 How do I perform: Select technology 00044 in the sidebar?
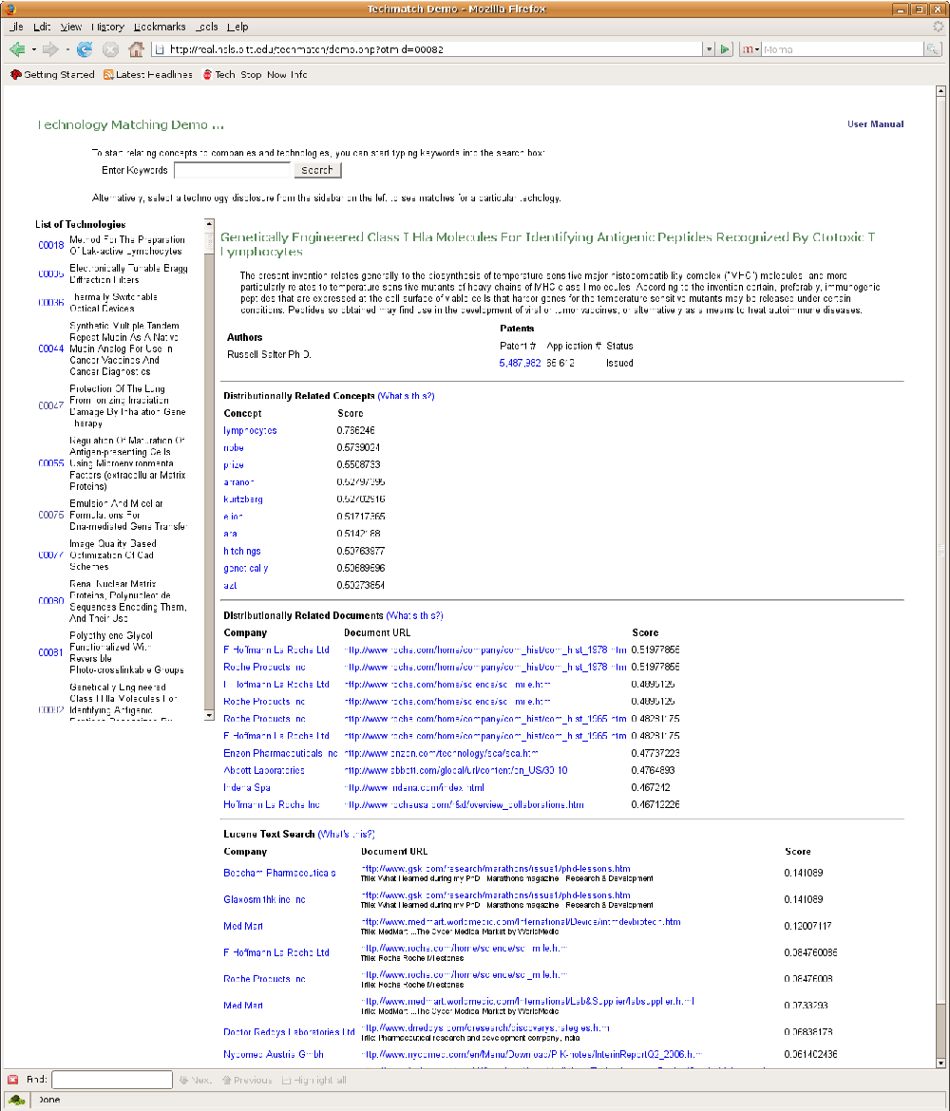(51, 348)
